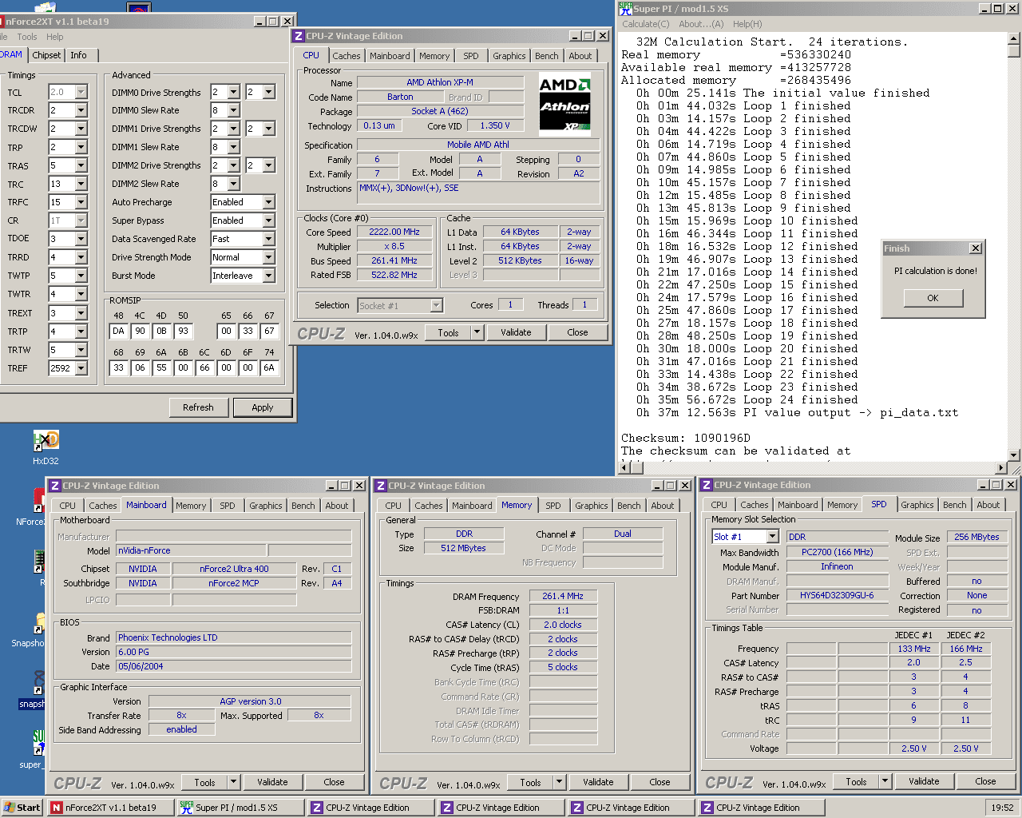The height and width of the screenshot is (818, 1022).
Task: Expand the TRAS timing dropdown in nForce2XT
Action: (x=81, y=165)
